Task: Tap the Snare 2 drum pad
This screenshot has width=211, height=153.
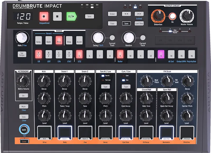Action: click(85, 133)
